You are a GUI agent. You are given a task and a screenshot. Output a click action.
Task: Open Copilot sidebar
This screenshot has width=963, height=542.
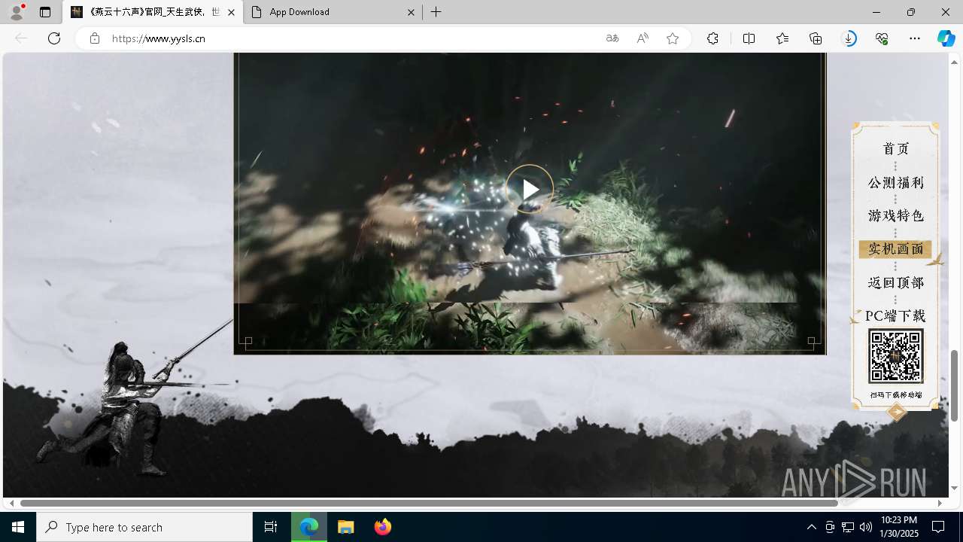point(946,38)
